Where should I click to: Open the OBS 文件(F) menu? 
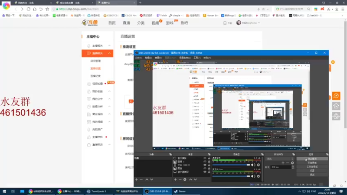click(x=138, y=58)
